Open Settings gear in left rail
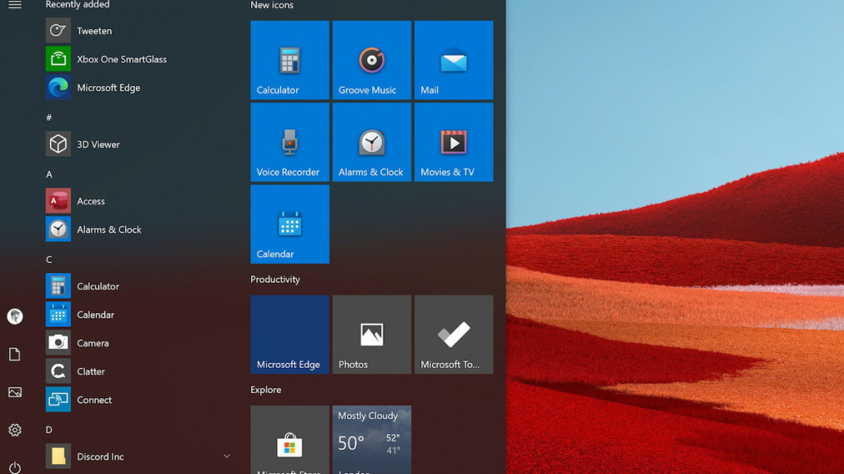 [x=15, y=430]
